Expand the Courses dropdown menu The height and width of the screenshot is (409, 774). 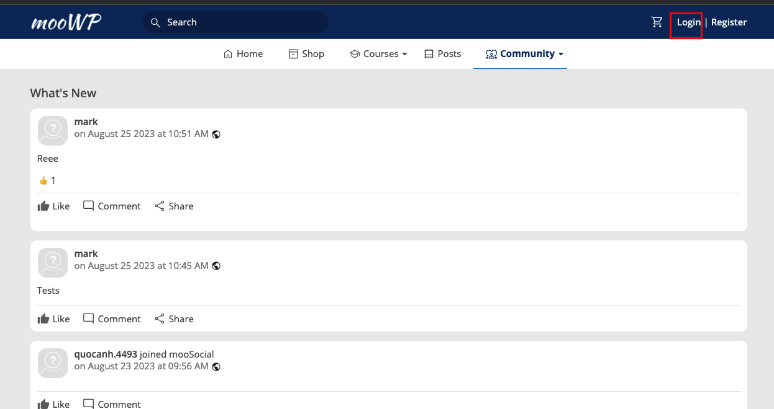pos(378,54)
